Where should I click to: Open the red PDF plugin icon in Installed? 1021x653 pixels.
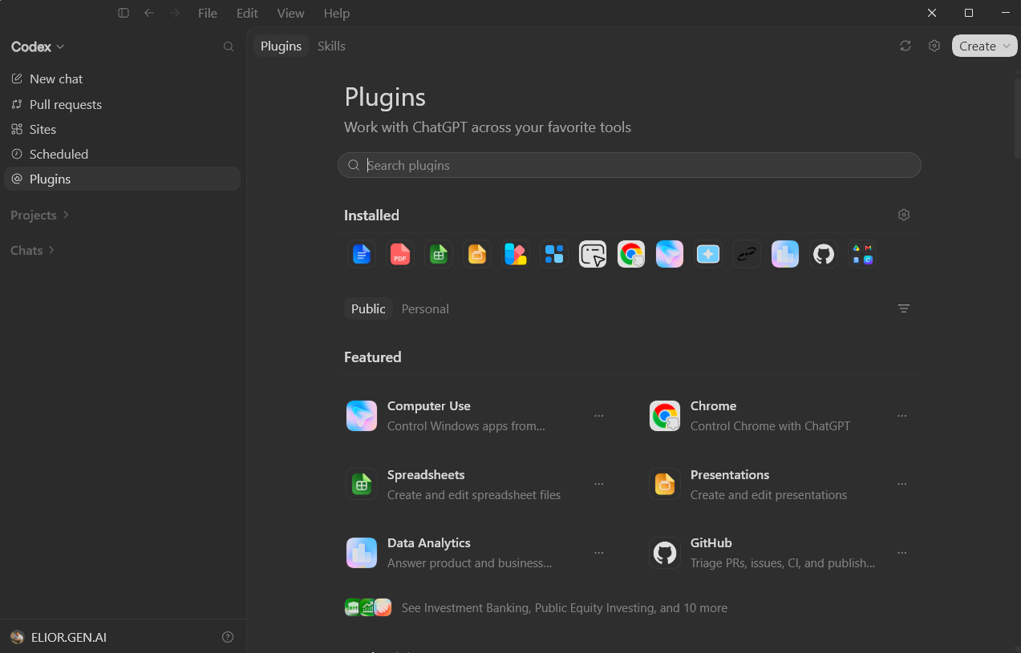400,255
